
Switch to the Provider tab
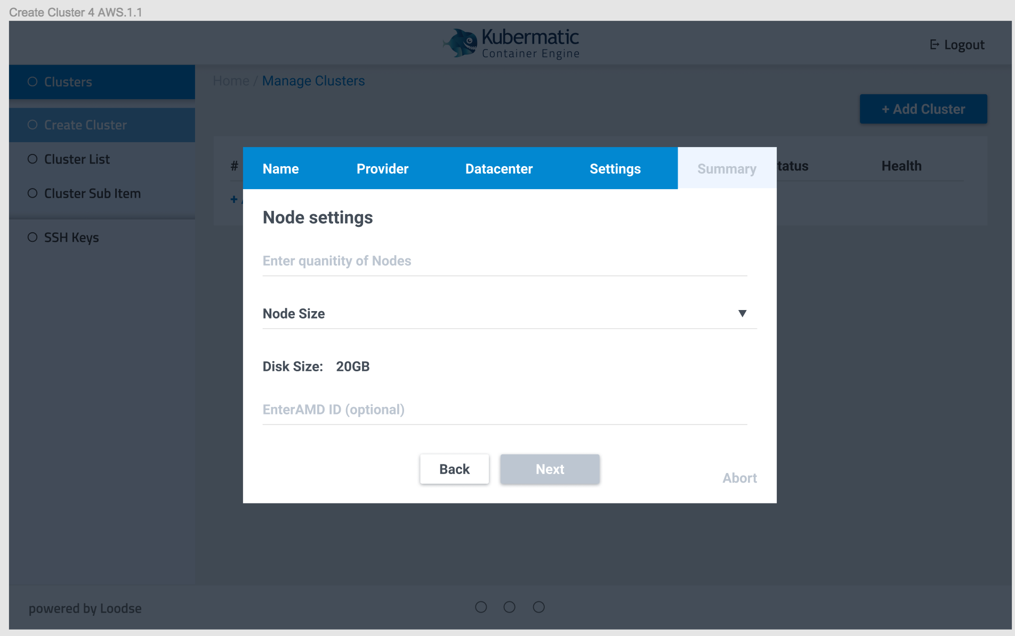point(382,168)
